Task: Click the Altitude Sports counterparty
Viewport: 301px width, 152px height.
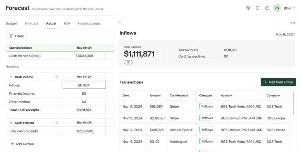Action: 181,130
